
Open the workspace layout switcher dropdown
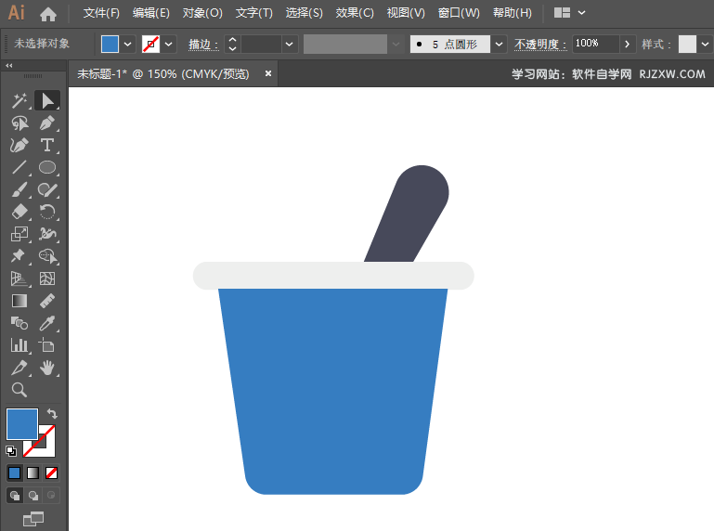tap(570, 13)
